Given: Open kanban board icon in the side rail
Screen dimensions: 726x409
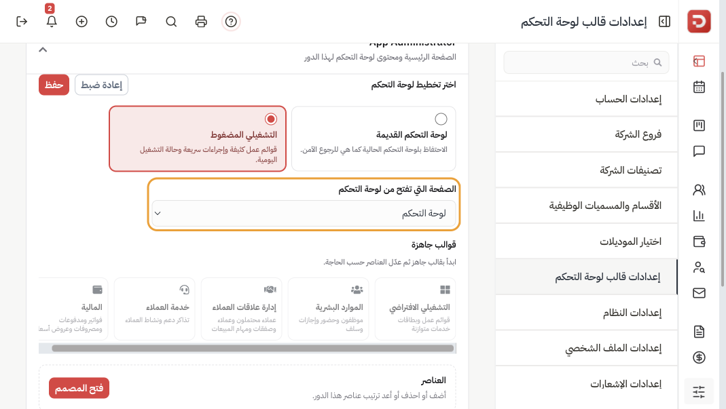Looking at the screenshot, I should pos(699,125).
